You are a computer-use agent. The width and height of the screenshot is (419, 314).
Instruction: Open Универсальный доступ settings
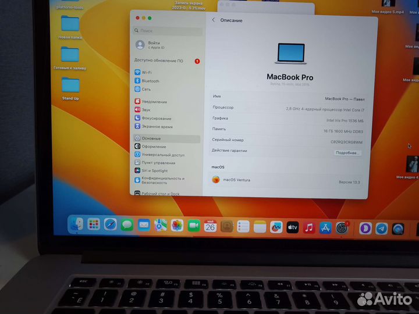click(x=159, y=155)
